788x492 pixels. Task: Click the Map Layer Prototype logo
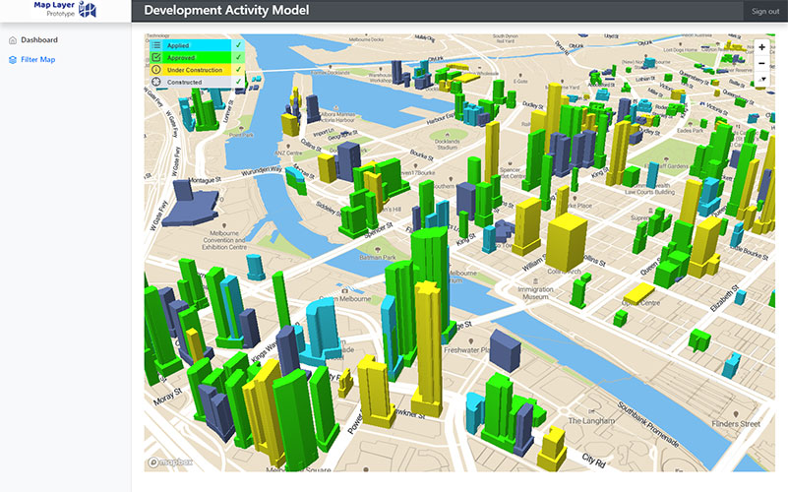pos(65,10)
